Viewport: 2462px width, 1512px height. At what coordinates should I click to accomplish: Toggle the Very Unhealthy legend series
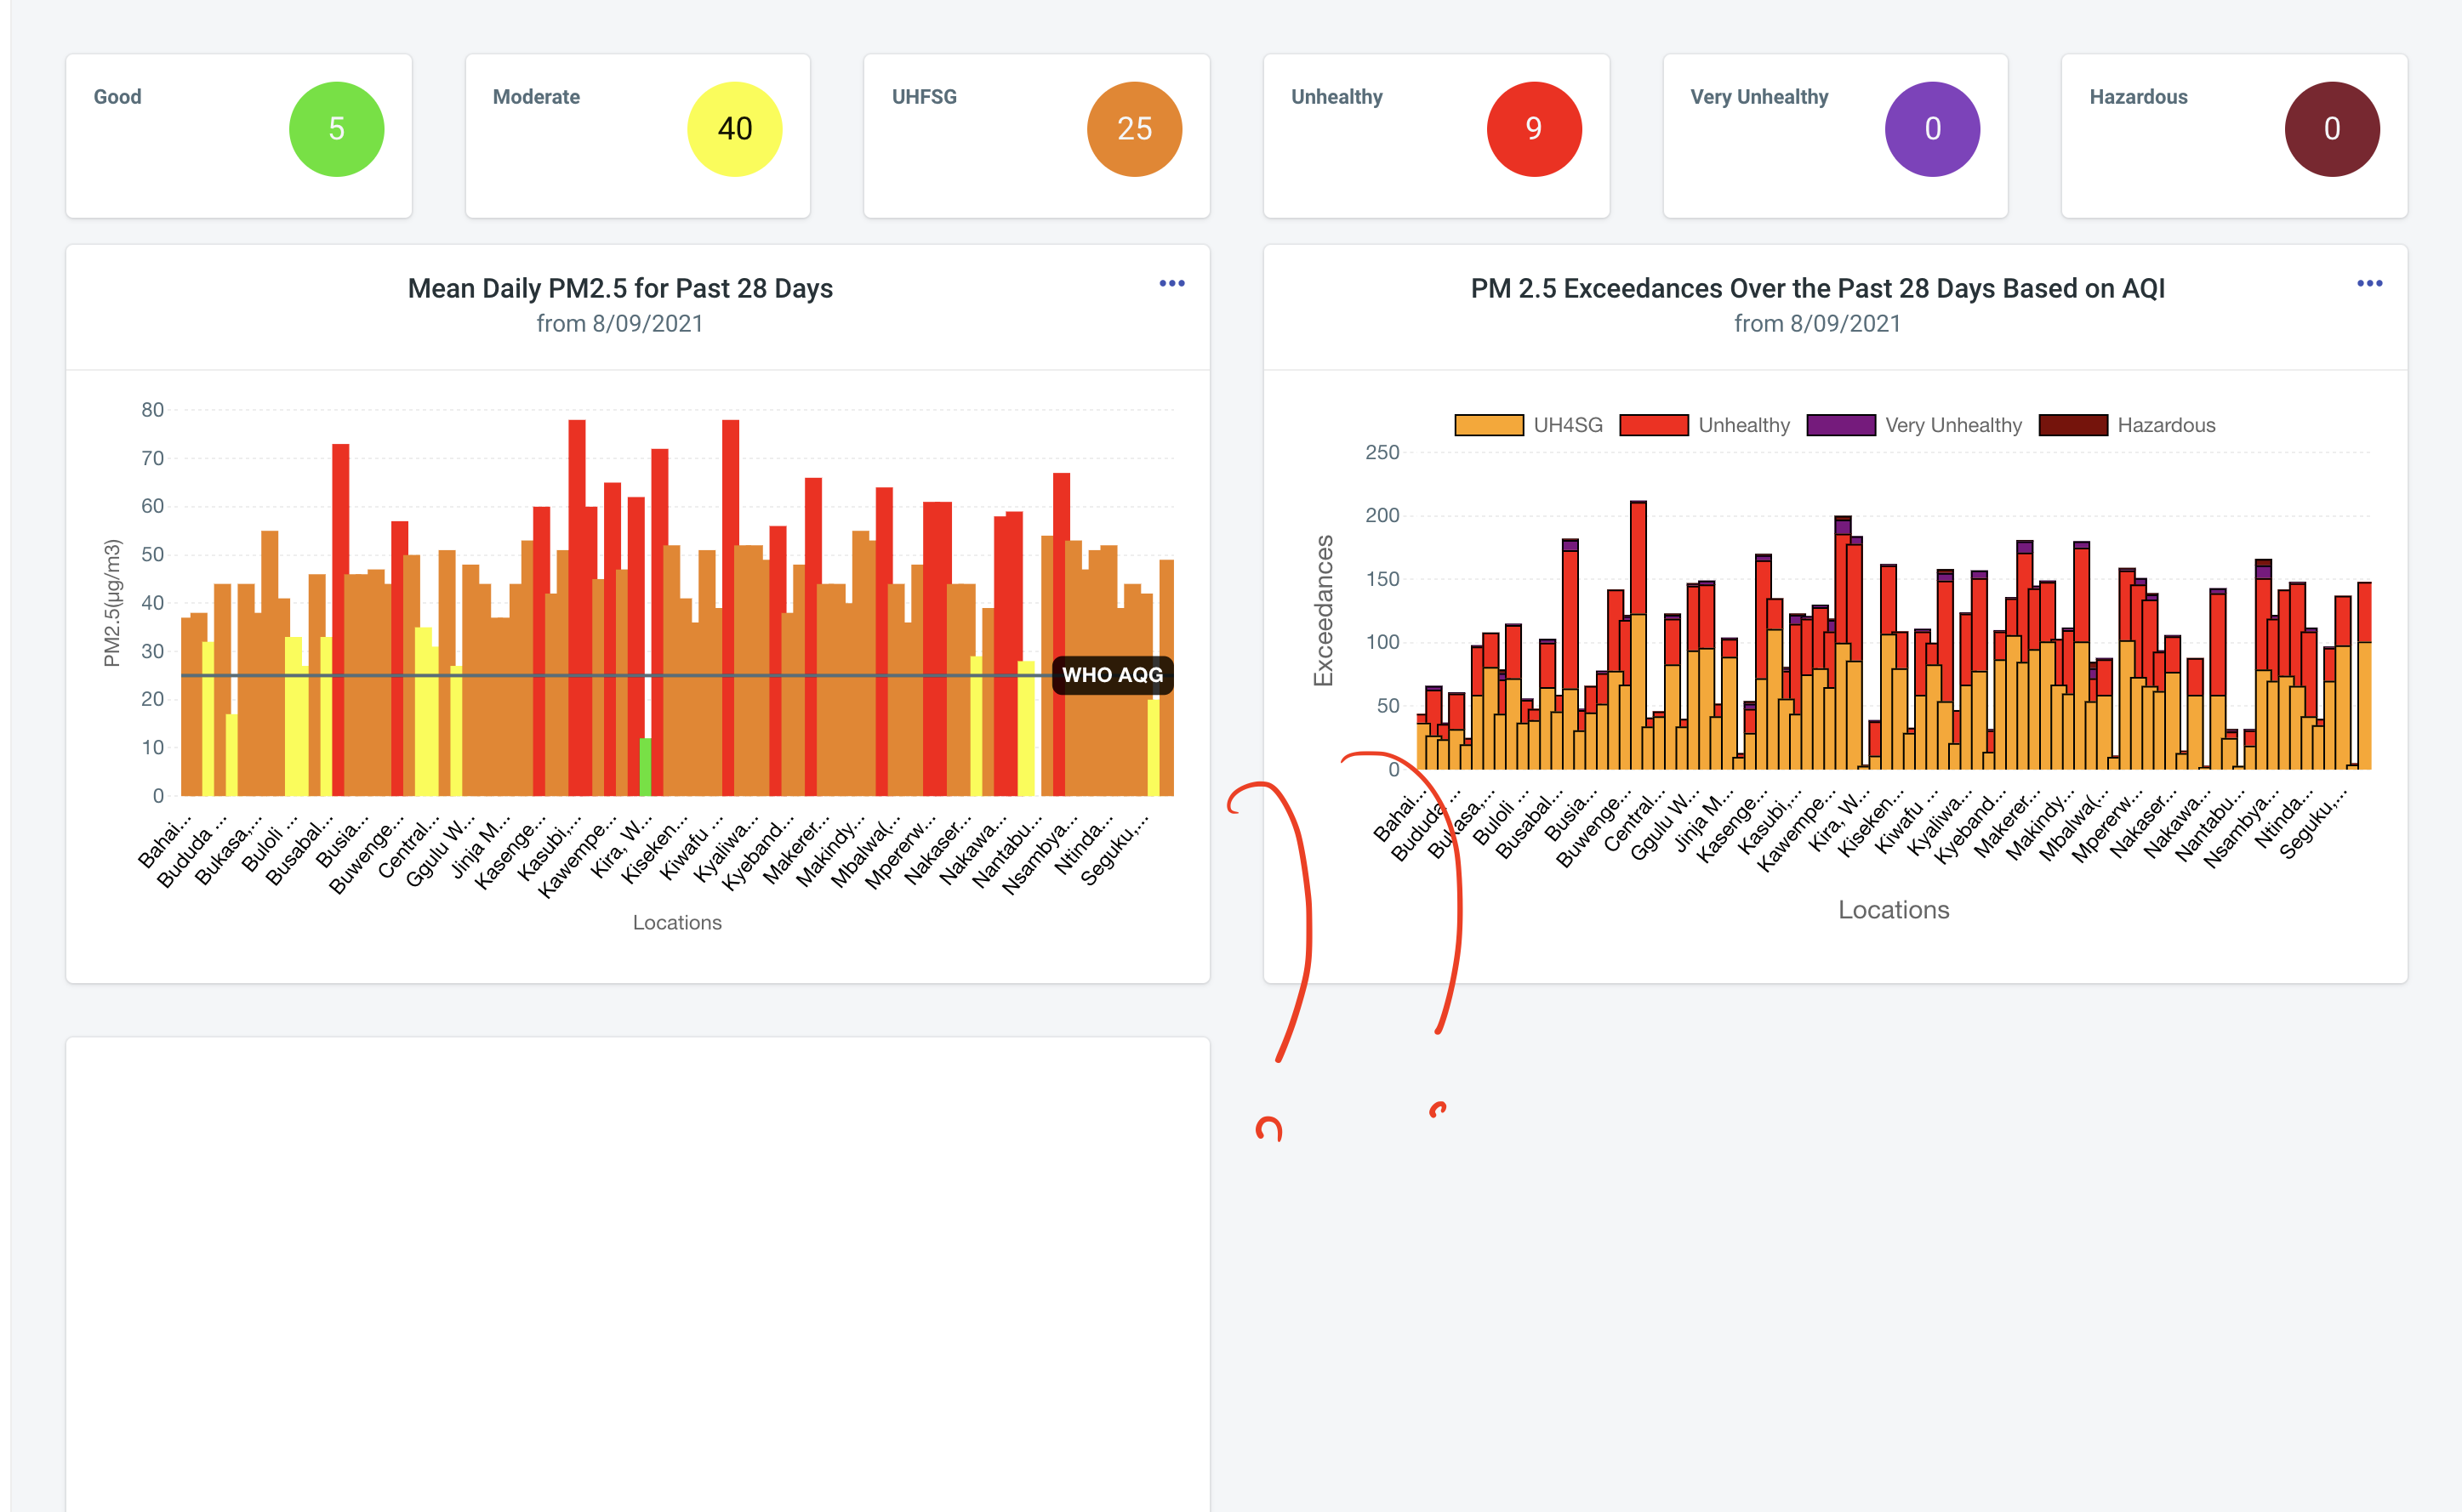pos(1951,425)
